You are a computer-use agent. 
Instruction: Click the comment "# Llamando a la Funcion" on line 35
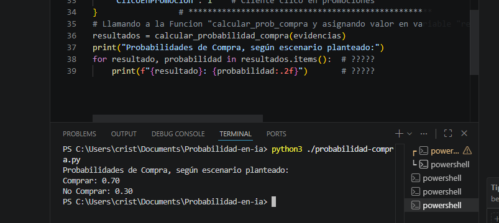pos(147,24)
